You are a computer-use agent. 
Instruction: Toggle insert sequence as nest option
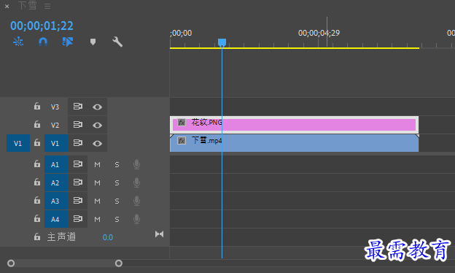(x=18, y=42)
